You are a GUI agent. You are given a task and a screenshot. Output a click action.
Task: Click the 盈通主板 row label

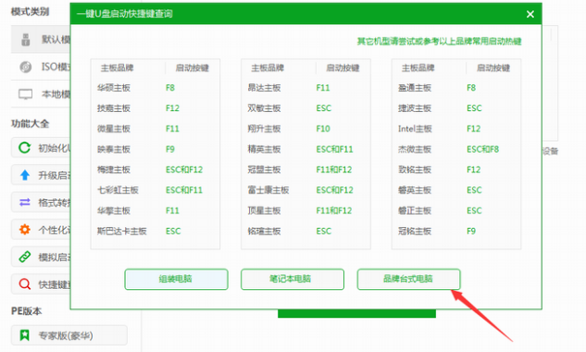click(415, 88)
